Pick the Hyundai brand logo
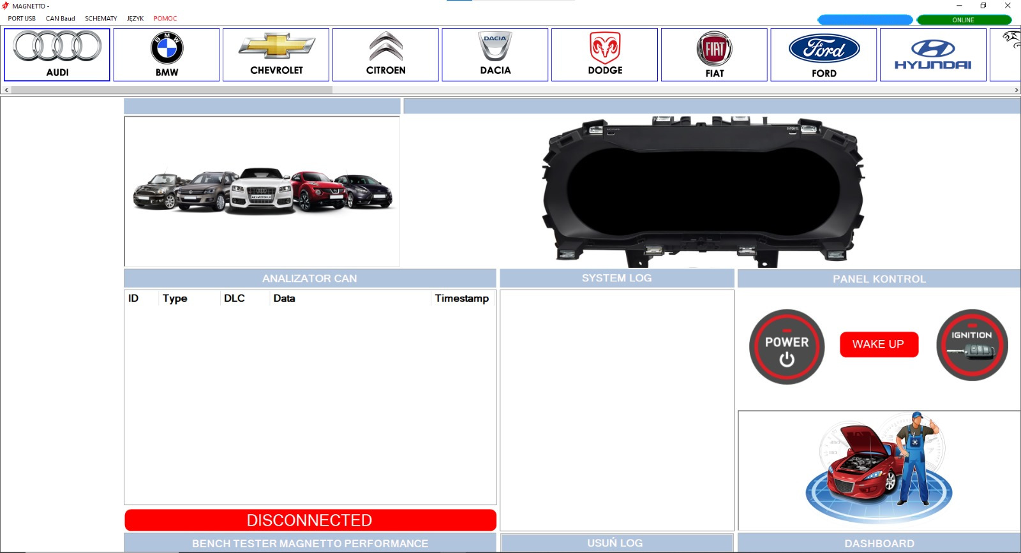The width and height of the screenshot is (1021, 553). point(933,54)
